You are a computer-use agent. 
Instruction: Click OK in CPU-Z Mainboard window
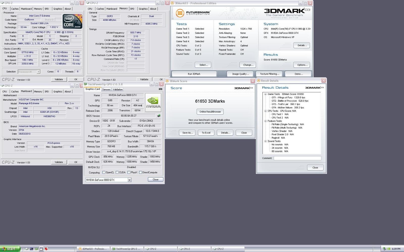pos(75,162)
